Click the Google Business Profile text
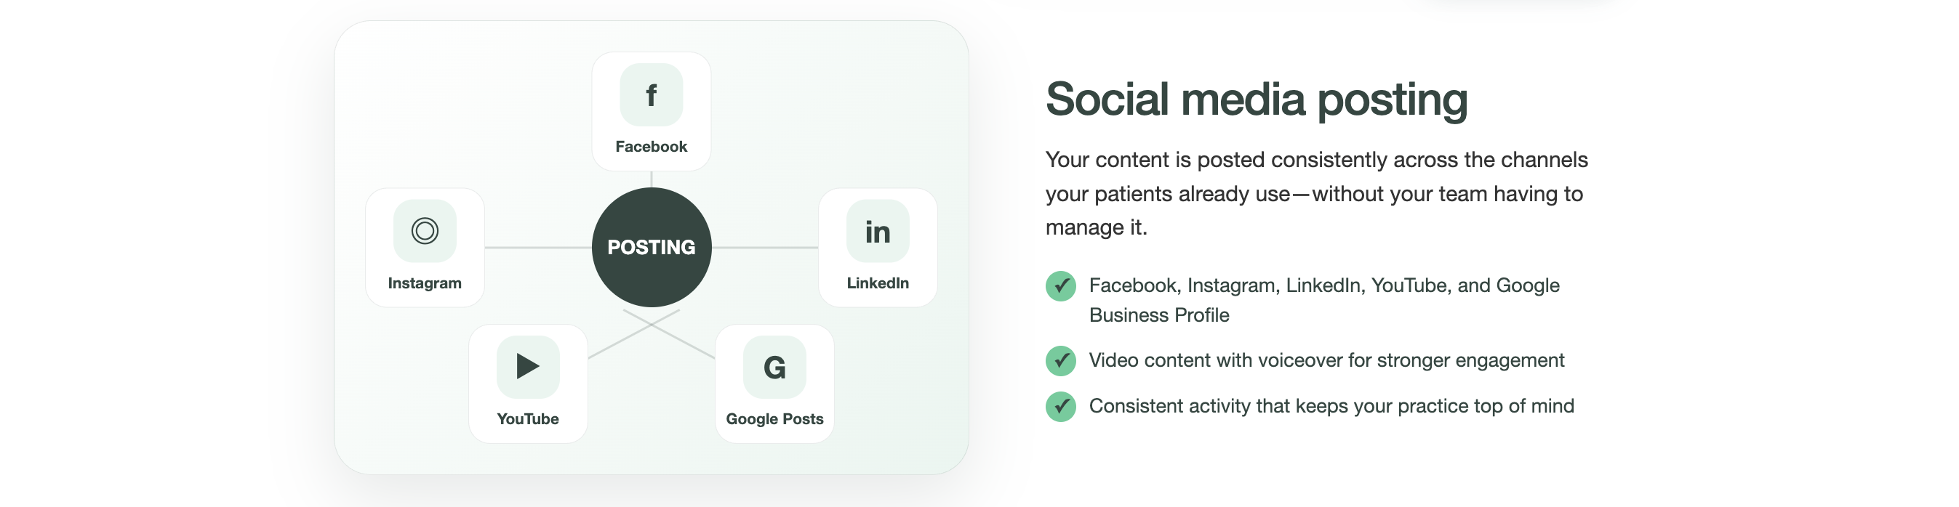 [1159, 315]
